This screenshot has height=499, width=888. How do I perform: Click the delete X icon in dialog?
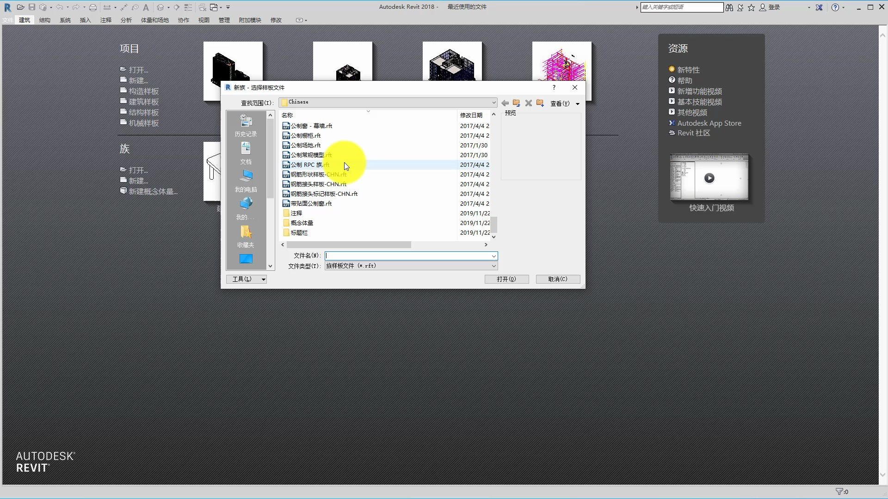(x=528, y=103)
